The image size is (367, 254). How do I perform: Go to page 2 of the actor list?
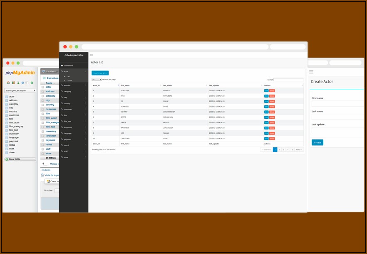pos(279,149)
